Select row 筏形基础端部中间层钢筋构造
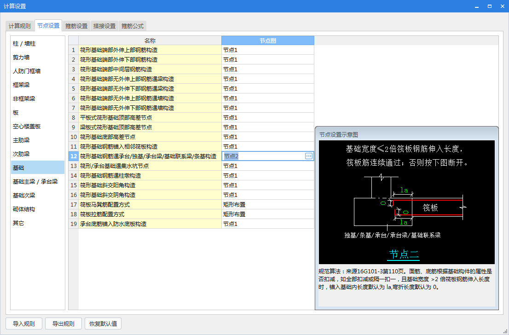509x335 pixels. point(150,69)
